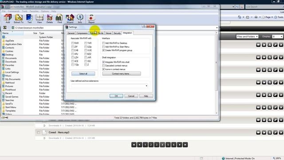This screenshot has height=160, width=284.
Task: Click the Extract To toolbar icon
Action: click(x=19, y=19)
